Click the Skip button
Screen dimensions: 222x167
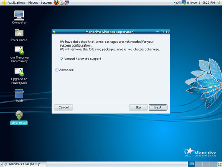(138, 108)
